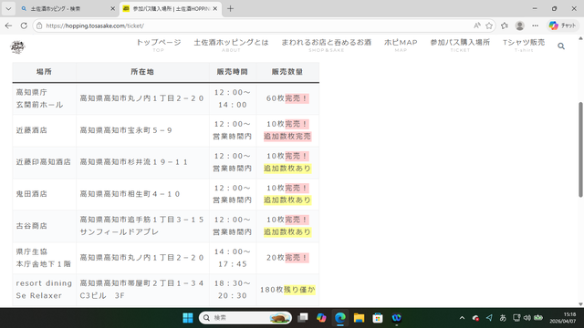Open the read aloud icon
This screenshot has height=328, width=584.
click(476, 26)
